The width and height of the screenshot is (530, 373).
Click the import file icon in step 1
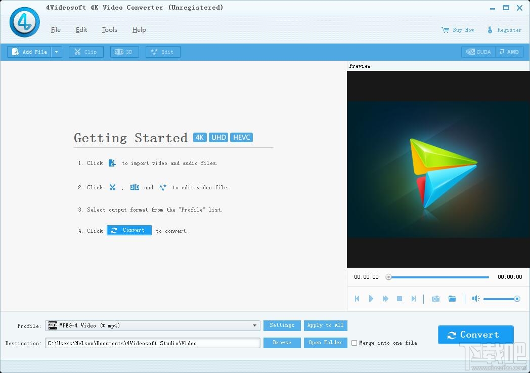pos(112,163)
